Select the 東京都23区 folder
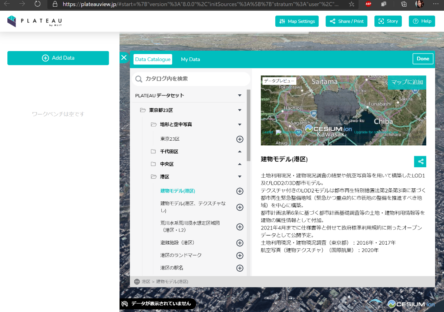 (161, 110)
